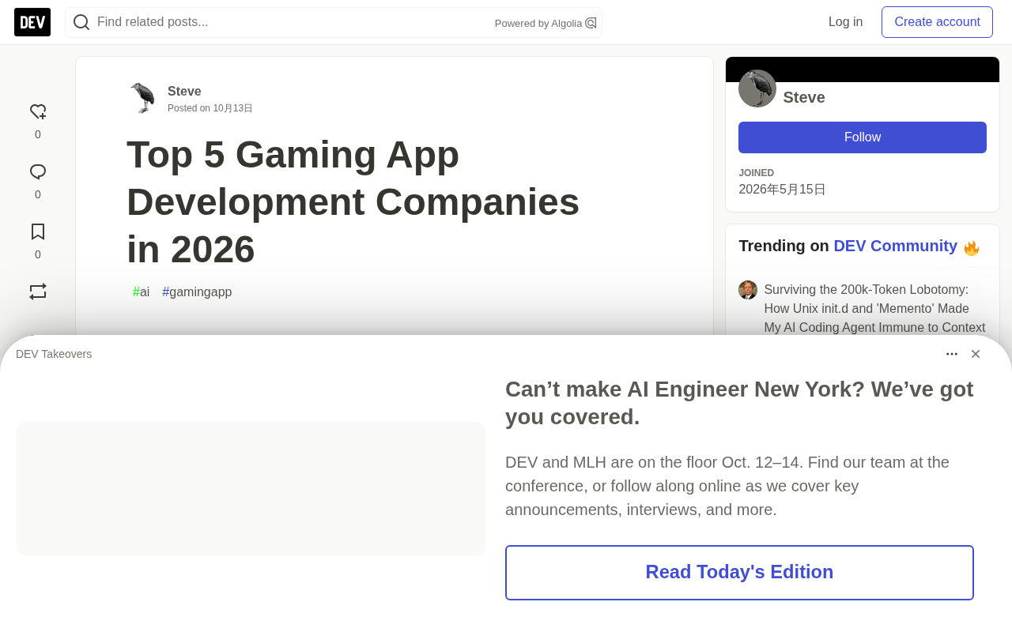Click the post title Top 5 Gaming App
The width and height of the screenshot is (1012, 632).
pos(353,201)
